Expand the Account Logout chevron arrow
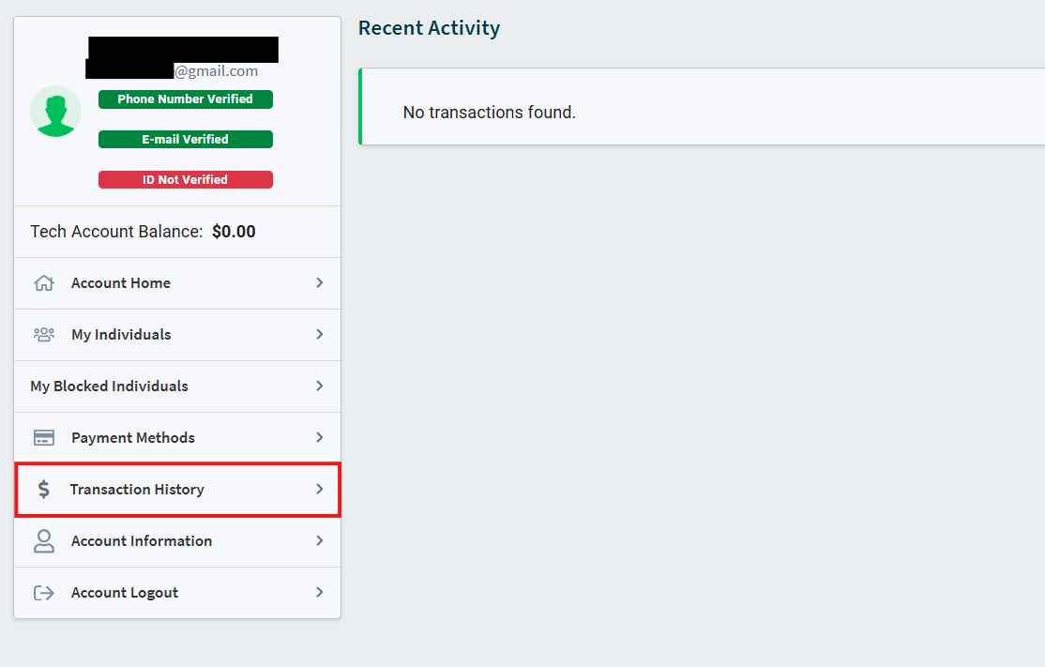1045x667 pixels. click(319, 592)
